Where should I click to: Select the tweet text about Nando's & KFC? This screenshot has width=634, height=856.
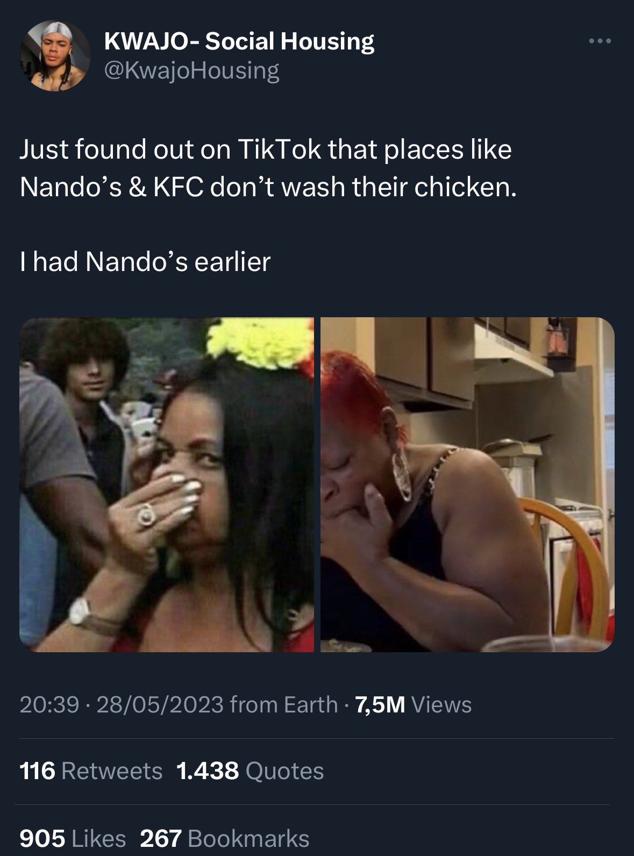(268, 168)
